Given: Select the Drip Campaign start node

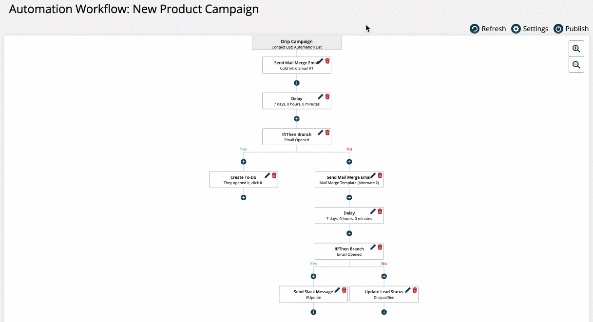Looking at the screenshot, I should (297, 44).
